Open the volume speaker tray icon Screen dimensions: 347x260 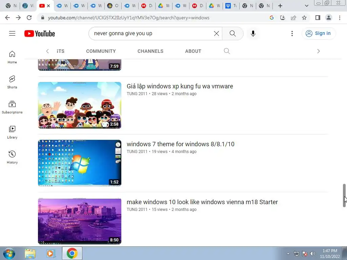coord(312,254)
